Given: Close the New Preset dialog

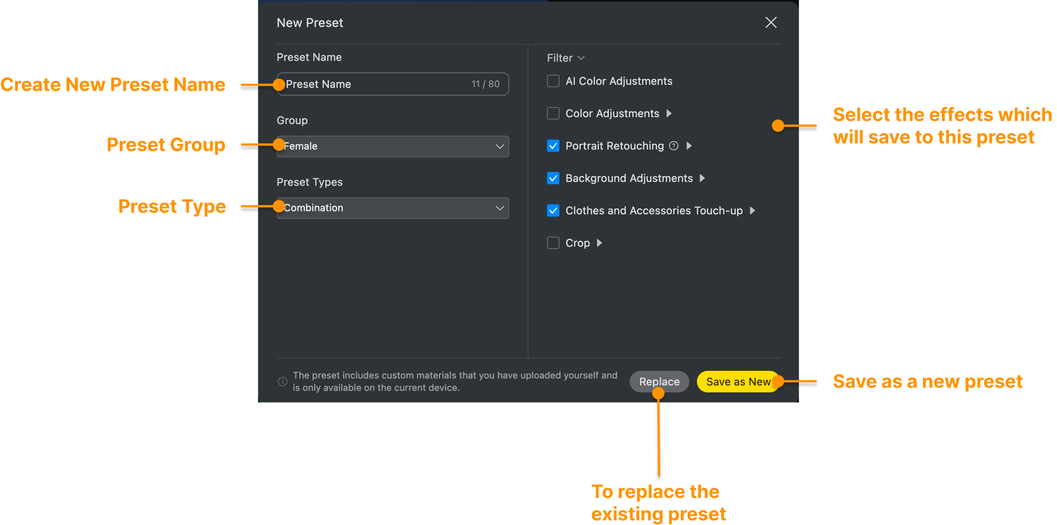Looking at the screenshot, I should tap(771, 22).
